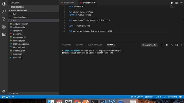Switch to the Problems panel tab
This screenshot has height=103, width=184.
click(66, 45)
